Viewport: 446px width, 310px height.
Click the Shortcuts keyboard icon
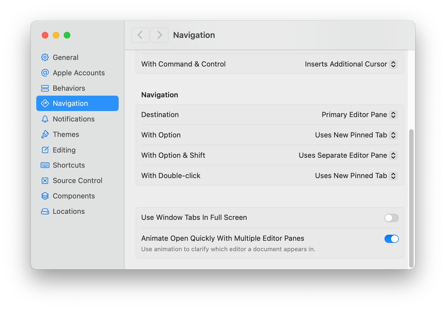pyautogui.click(x=45, y=165)
